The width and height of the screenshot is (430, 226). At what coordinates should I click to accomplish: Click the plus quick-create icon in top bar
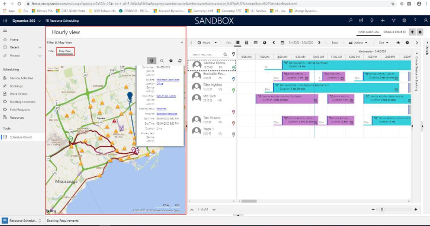click(x=383, y=20)
